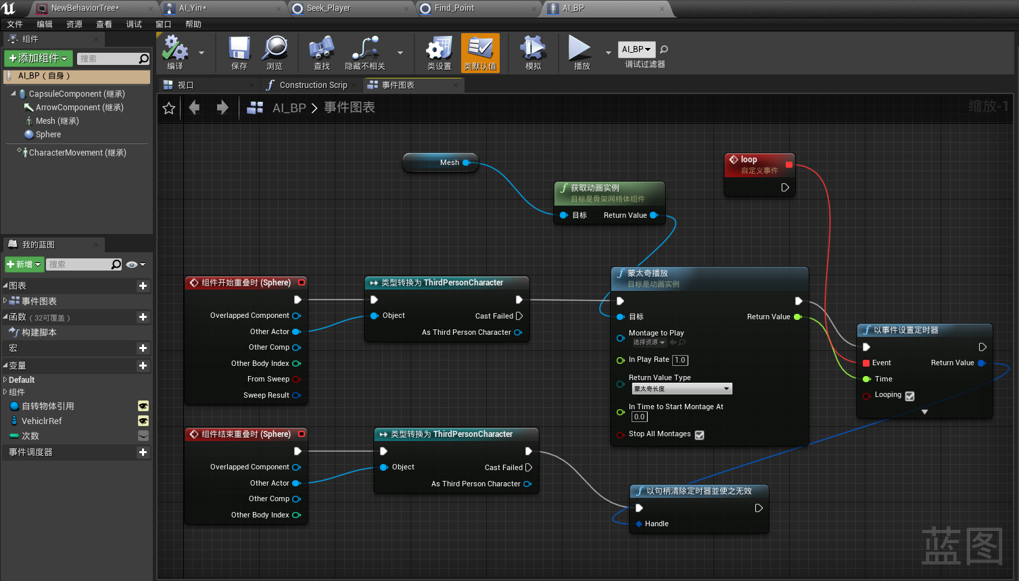Open the 窗口 (Window) menu
Viewport: 1019px width, 581px height.
tap(164, 24)
